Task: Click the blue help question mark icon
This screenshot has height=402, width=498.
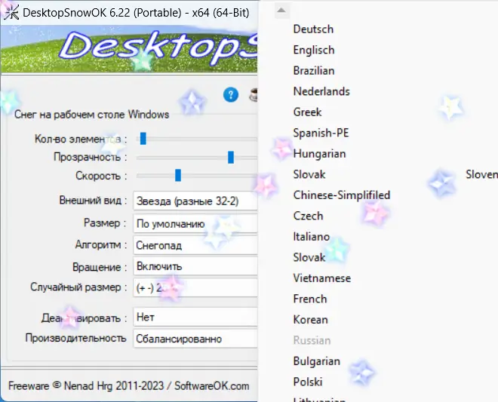Action: [x=231, y=95]
